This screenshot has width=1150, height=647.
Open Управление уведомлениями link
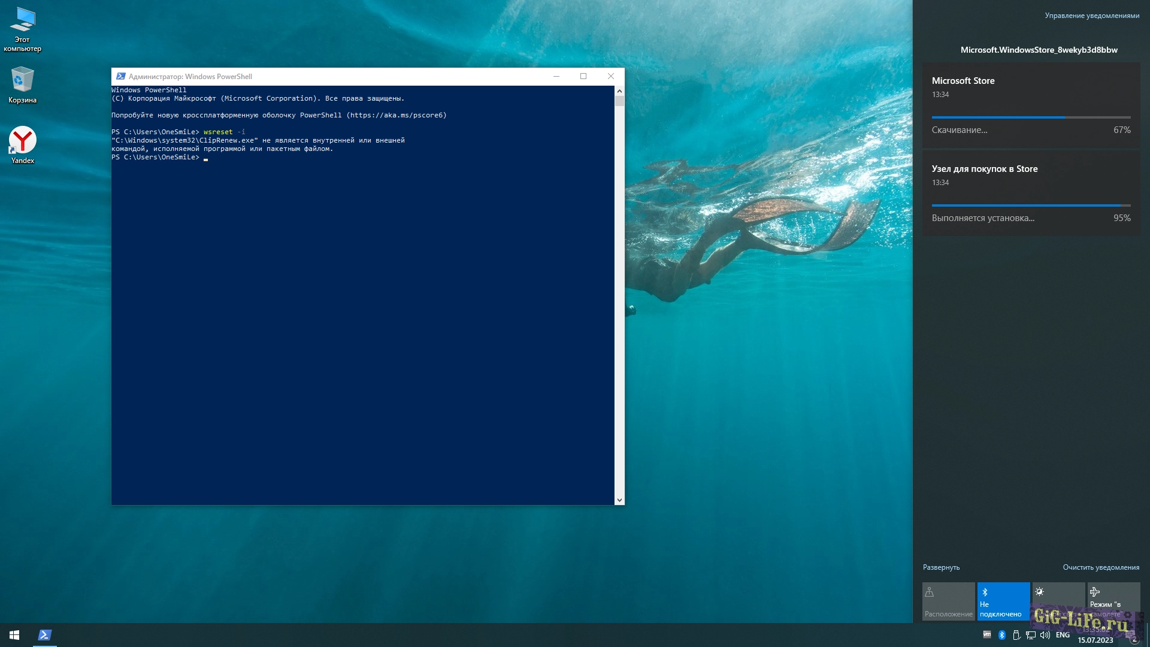(x=1092, y=16)
